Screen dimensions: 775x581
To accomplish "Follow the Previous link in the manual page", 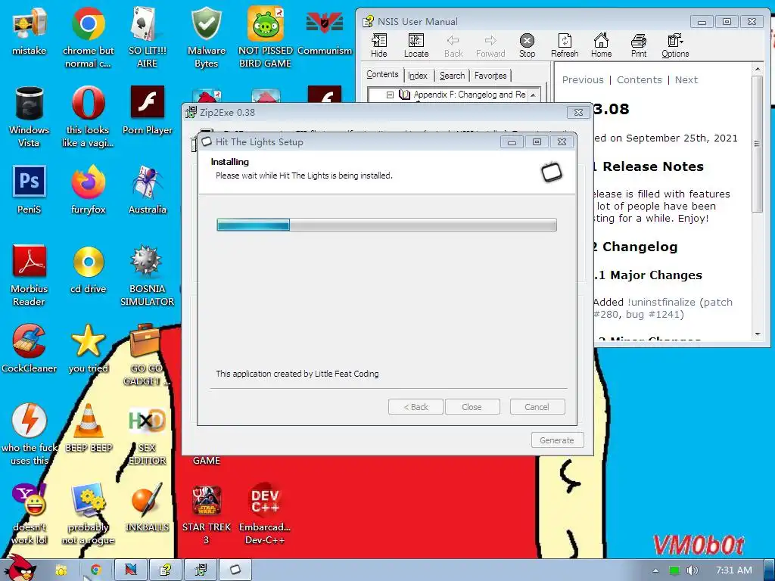I will tap(583, 79).
